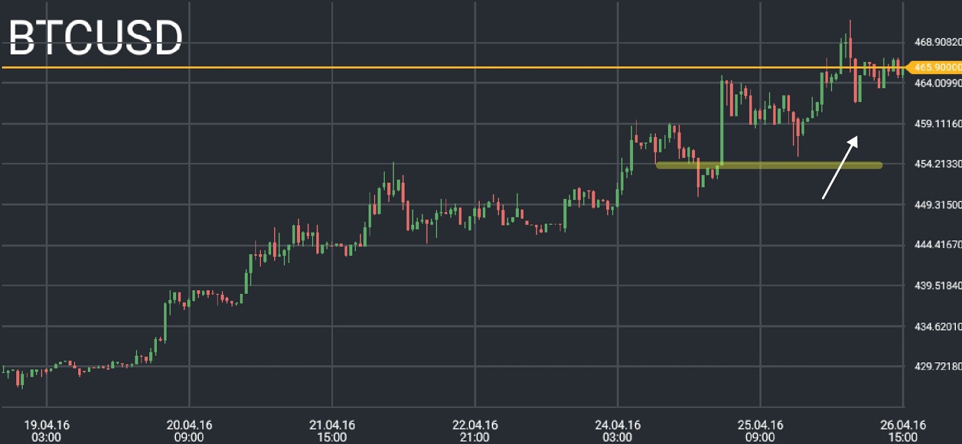Viewport: 962px width, 444px height.
Task: Click the orange 465.90000 current price tag
Action: 934,67
